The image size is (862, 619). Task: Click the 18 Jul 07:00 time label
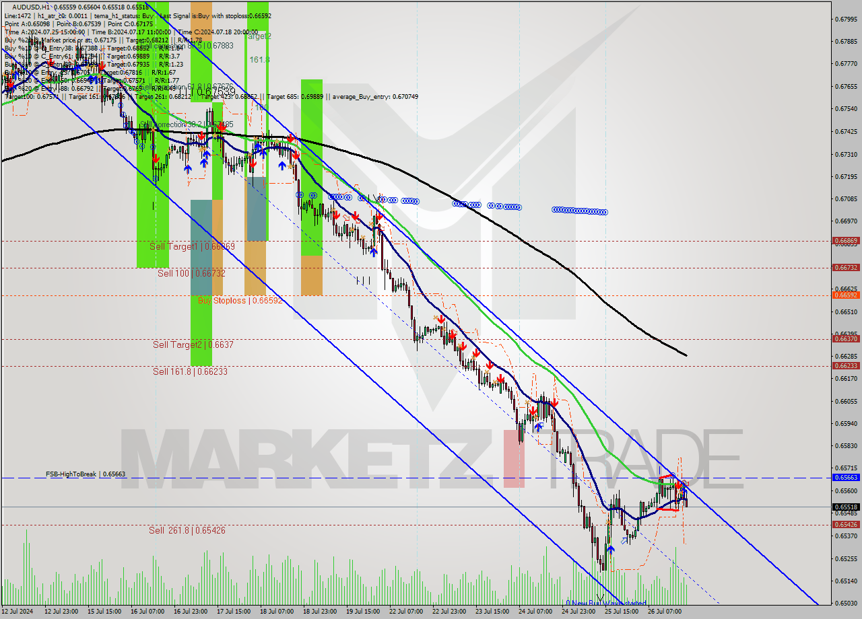click(276, 612)
